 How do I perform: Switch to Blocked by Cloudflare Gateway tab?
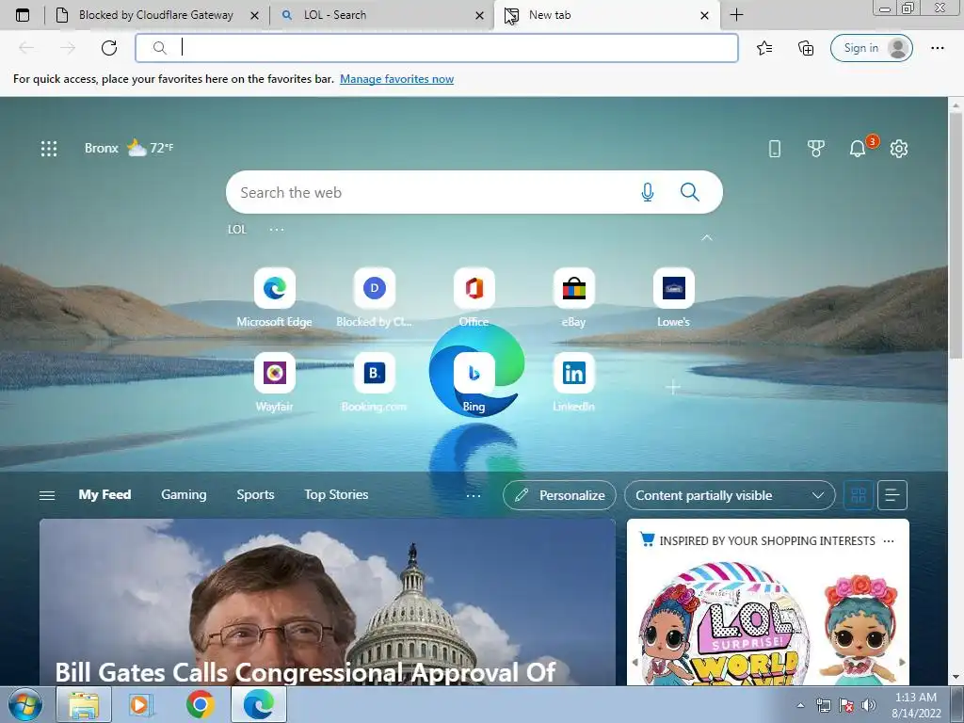pyautogui.click(x=155, y=15)
